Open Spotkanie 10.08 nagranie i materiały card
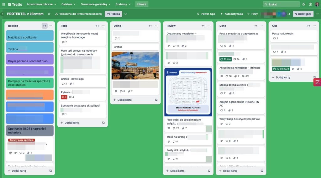 (30, 130)
